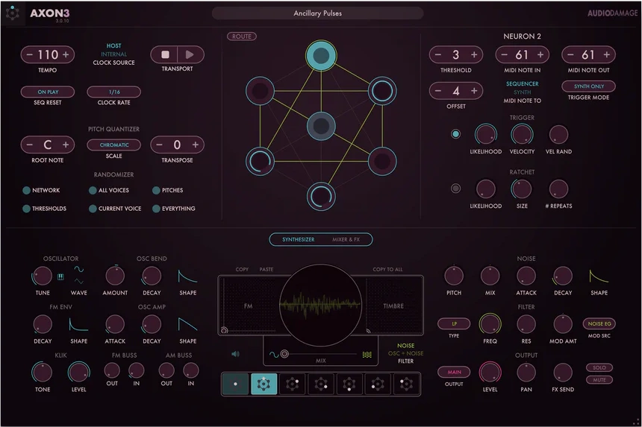Click the OSC AMP shape curve

pyautogui.click(x=187, y=324)
